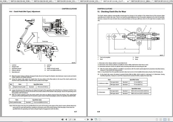Click the legend entry "Piston"
Screen dimensions: 173x122
(137, 57)
